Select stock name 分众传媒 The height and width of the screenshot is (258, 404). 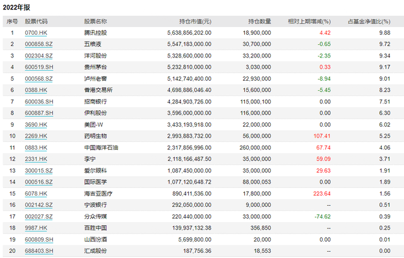click(x=95, y=216)
